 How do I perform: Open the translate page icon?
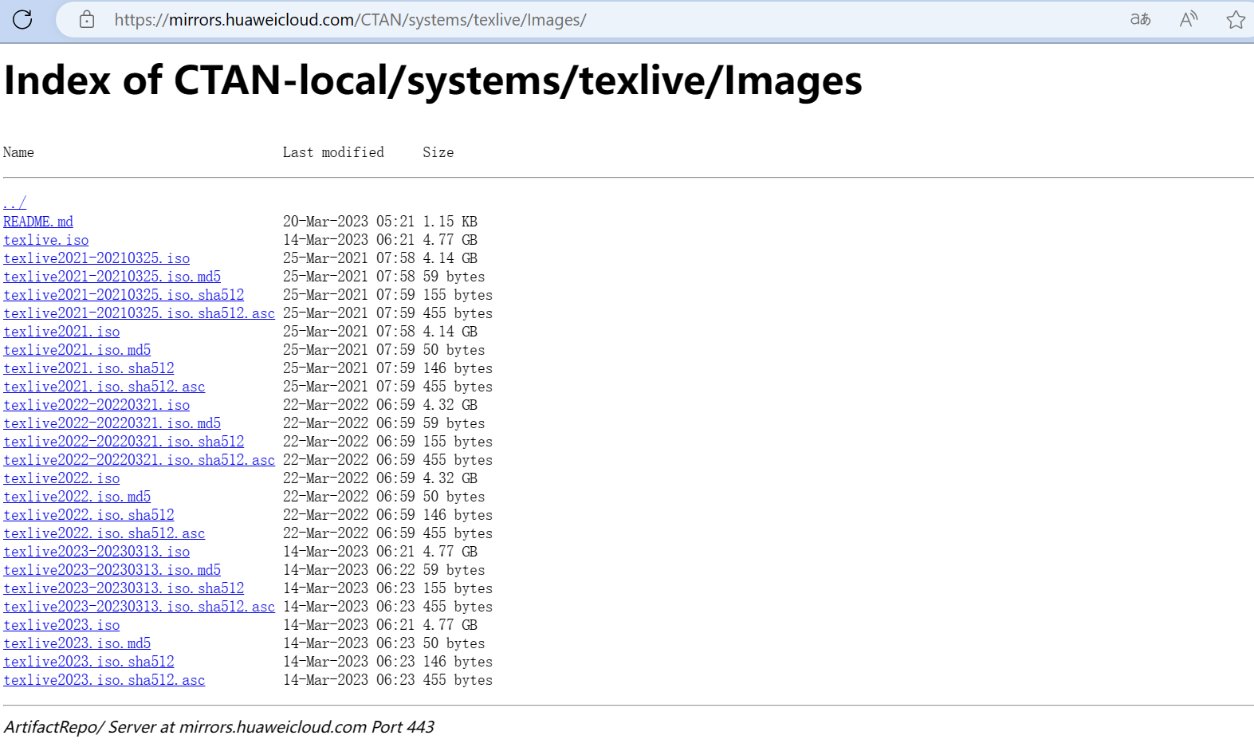(1140, 20)
